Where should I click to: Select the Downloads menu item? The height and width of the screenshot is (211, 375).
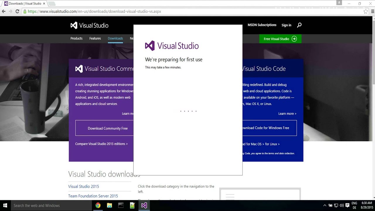tap(115, 38)
